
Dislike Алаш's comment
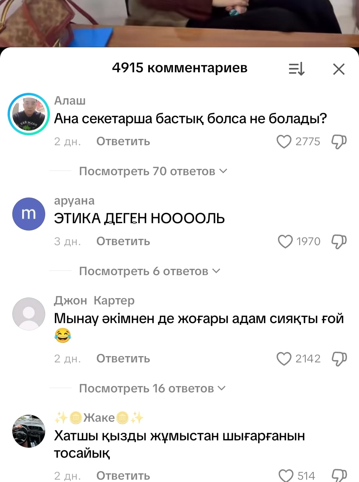click(x=339, y=142)
